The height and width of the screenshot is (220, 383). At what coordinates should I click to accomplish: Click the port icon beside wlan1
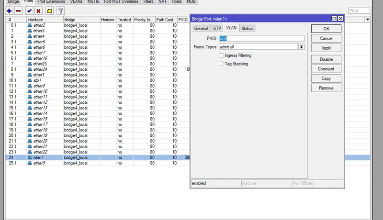pos(30,157)
